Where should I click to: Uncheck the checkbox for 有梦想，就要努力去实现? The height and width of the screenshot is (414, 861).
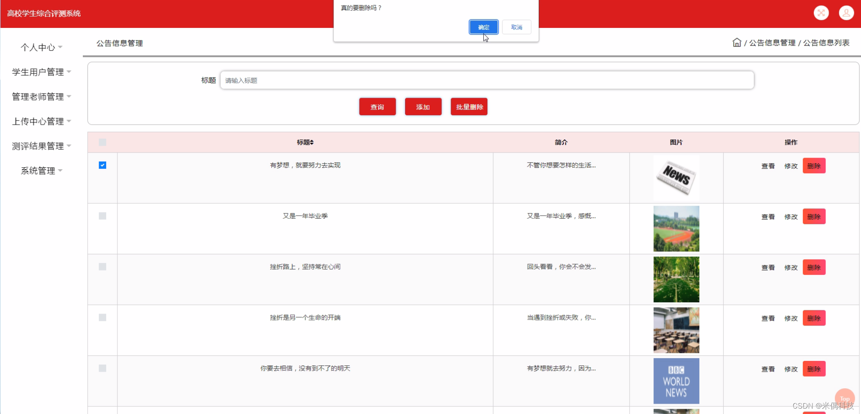tap(103, 165)
